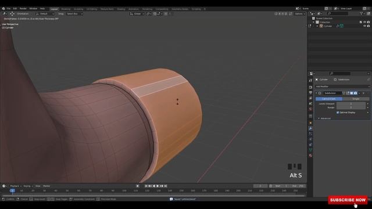Select the Catmull-Clark subdivision type

pos(329,99)
